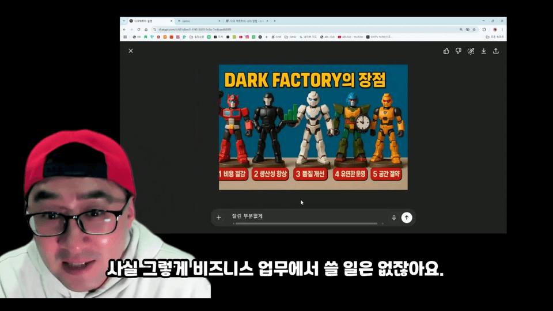The image size is (553, 311).
Task: Open the generated Dark Factory image
Action: click(x=313, y=127)
